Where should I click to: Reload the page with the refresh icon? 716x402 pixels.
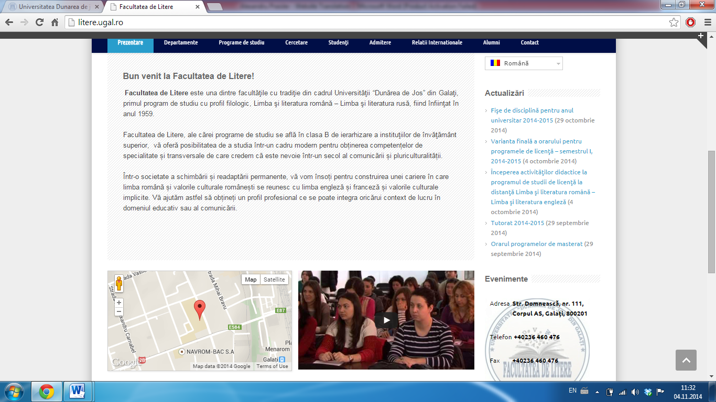click(39, 23)
